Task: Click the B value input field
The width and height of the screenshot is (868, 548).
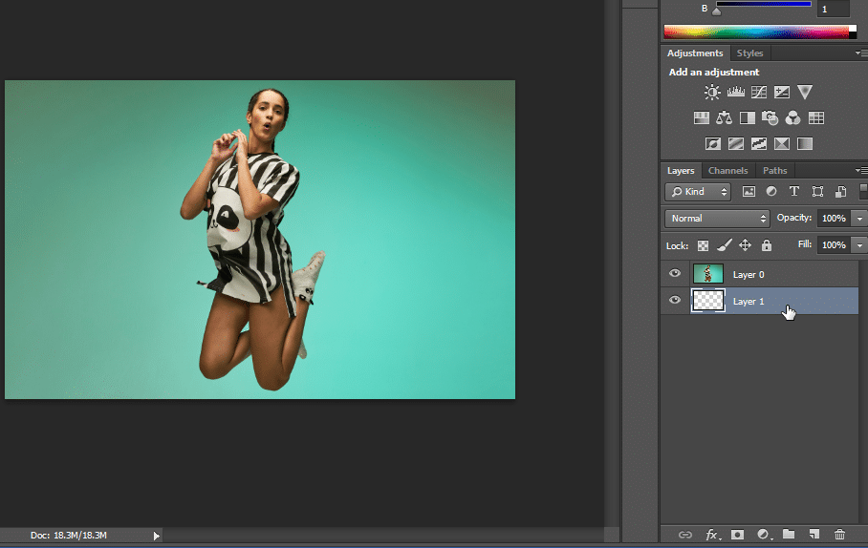Action: [x=834, y=9]
